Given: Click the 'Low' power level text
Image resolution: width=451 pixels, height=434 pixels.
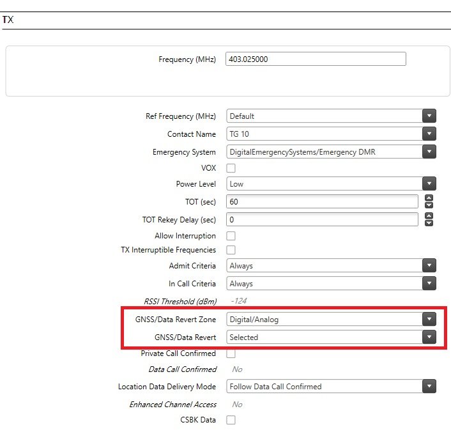Looking at the screenshot, I should [236, 184].
